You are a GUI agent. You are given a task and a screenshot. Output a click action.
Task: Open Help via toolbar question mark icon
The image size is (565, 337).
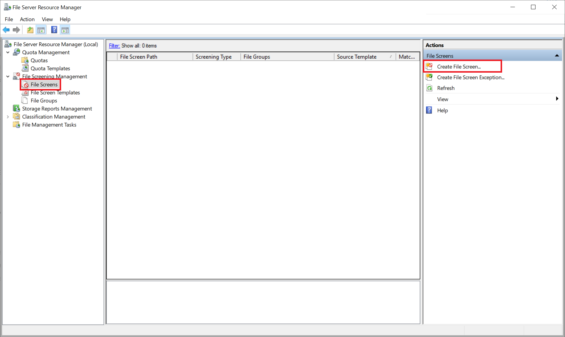[x=54, y=30]
